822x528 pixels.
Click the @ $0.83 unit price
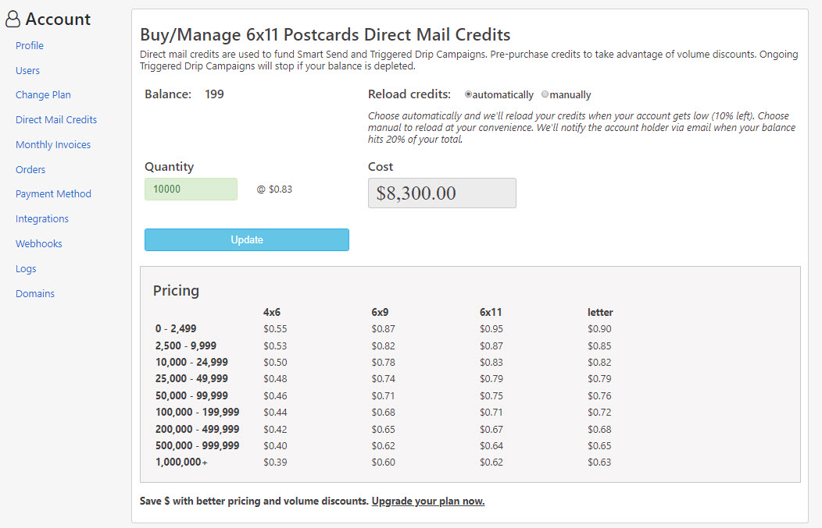click(x=274, y=190)
